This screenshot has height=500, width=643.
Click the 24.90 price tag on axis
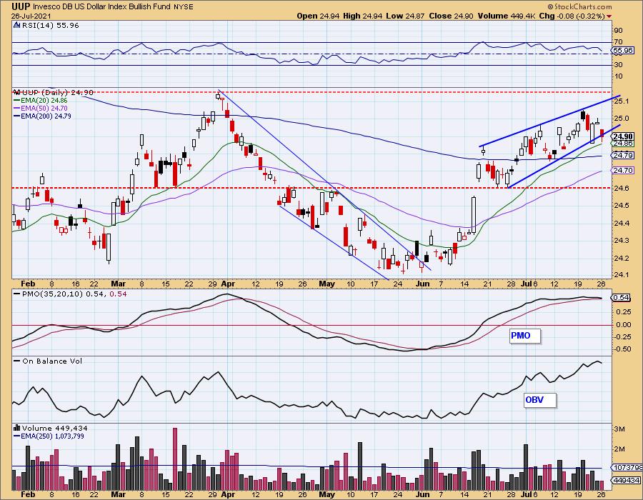coord(623,136)
